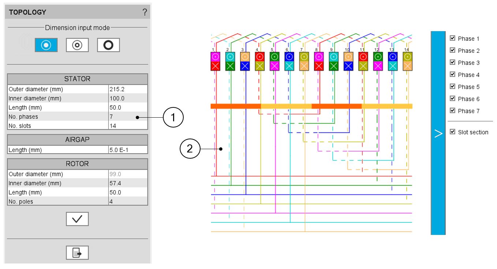Click the export document icon button

pos(77,253)
